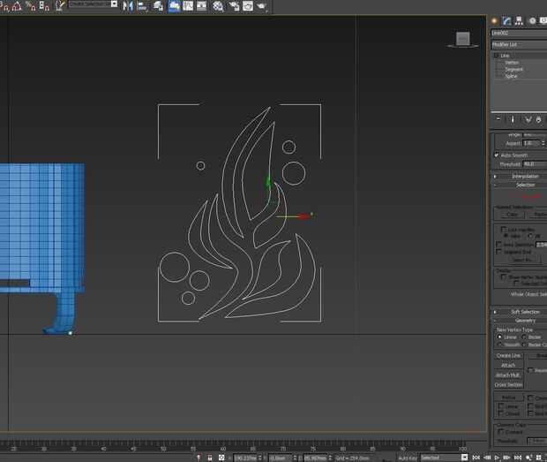
Task: Open the Hierarchy panel icon
Action: [x=520, y=20]
